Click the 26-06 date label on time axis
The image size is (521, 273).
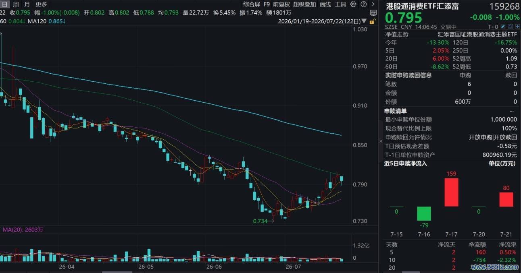pyautogui.click(x=214, y=267)
